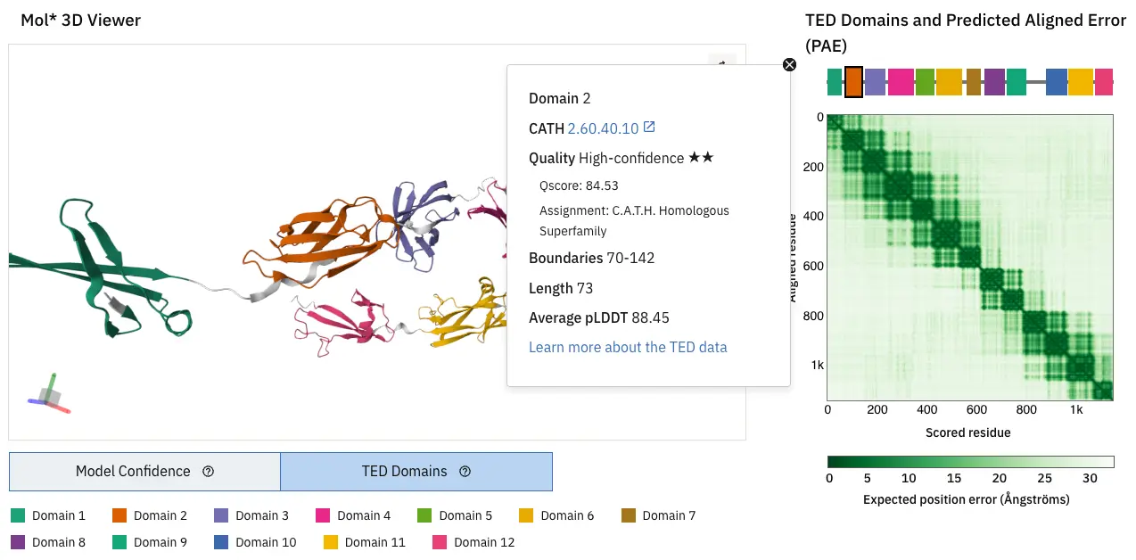Close the Domain 2 info popup

coord(789,64)
